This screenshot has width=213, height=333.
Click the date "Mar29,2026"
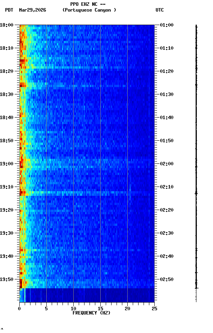click(32, 10)
